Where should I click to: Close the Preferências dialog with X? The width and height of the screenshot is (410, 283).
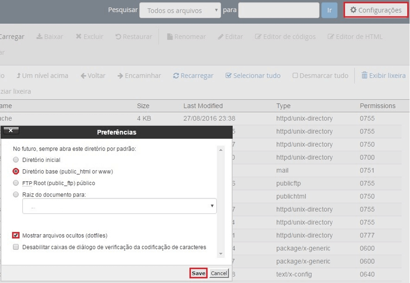10,130
